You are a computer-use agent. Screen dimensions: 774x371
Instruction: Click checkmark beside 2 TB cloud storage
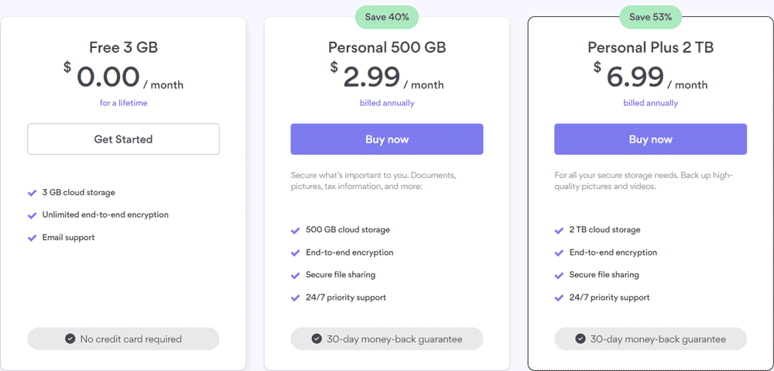coord(559,230)
